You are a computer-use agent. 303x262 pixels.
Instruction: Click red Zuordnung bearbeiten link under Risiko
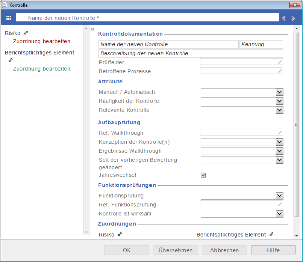pos(41,41)
